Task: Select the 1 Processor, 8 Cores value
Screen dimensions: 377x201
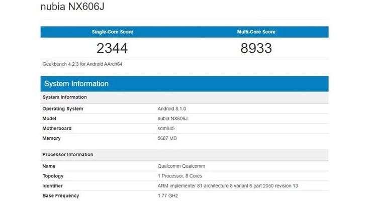Action: [180, 176]
